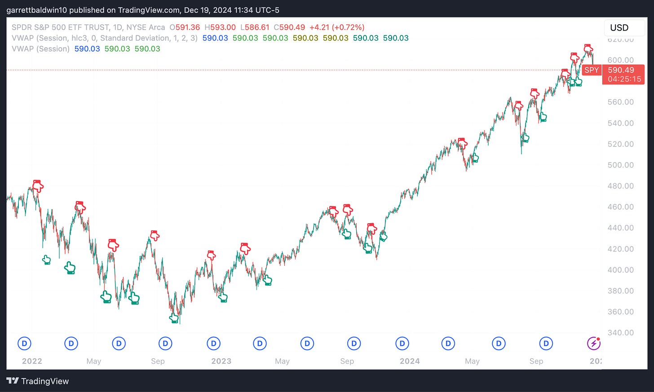Click the 2024 label on time axis
Viewport: 654px width, 392px height.
click(410, 361)
